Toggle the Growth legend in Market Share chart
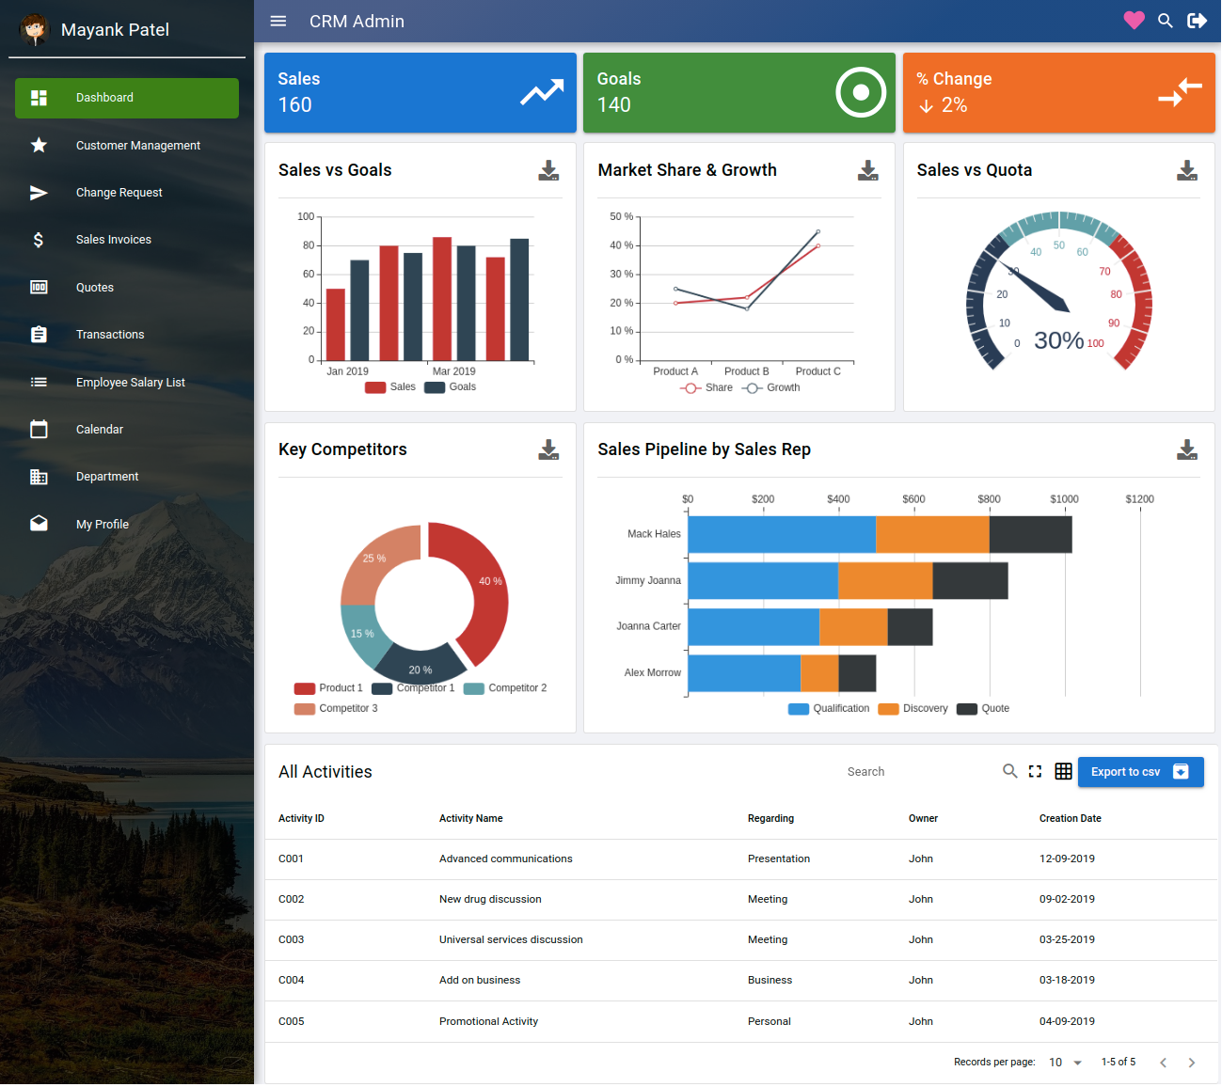The image size is (1222, 1087). (770, 387)
